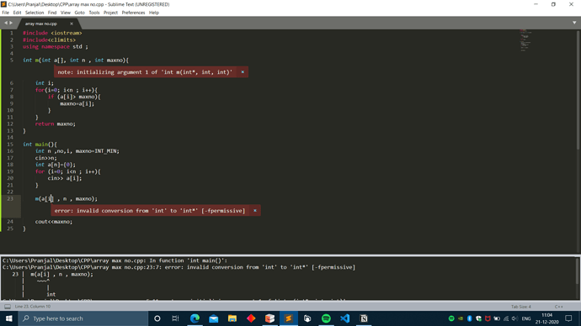Go to next tab with right arrow
This screenshot has width=581, height=326.
pos(11,23)
